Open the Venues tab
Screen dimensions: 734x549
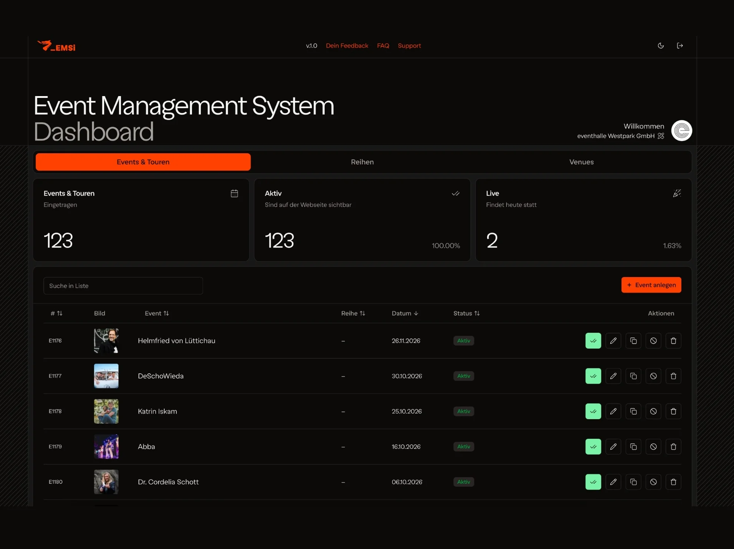coord(581,162)
